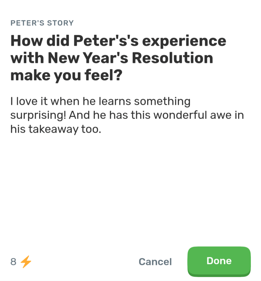Cancel the story feedback response
This screenshot has height=281, width=261.
click(155, 262)
